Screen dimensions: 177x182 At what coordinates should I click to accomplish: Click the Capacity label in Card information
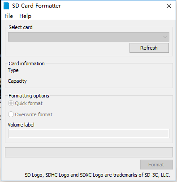[x=17, y=81]
